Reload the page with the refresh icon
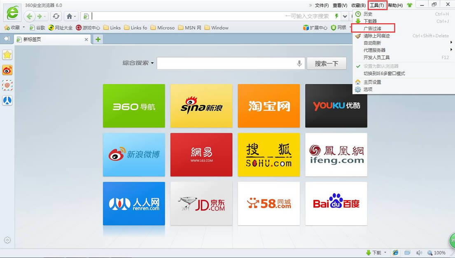Image resolution: width=455 pixels, height=258 pixels. click(56, 16)
